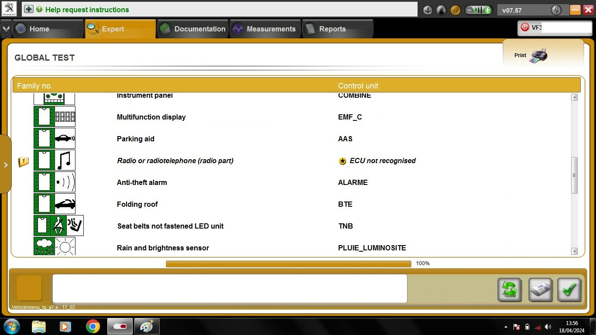Select the Parking aid row text
This screenshot has width=596, height=335.
[136, 139]
